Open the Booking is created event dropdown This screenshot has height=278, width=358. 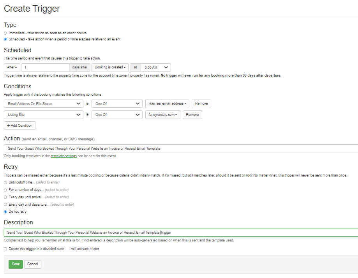pyautogui.click(x=110, y=68)
